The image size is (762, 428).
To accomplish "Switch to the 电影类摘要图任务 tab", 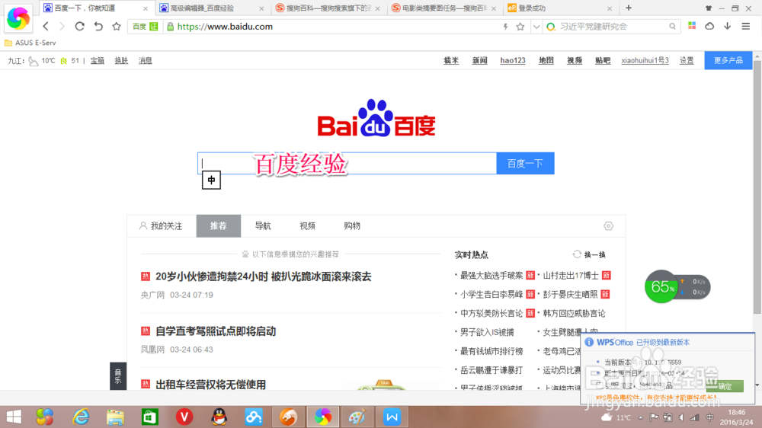I will (x=443, y=8).
